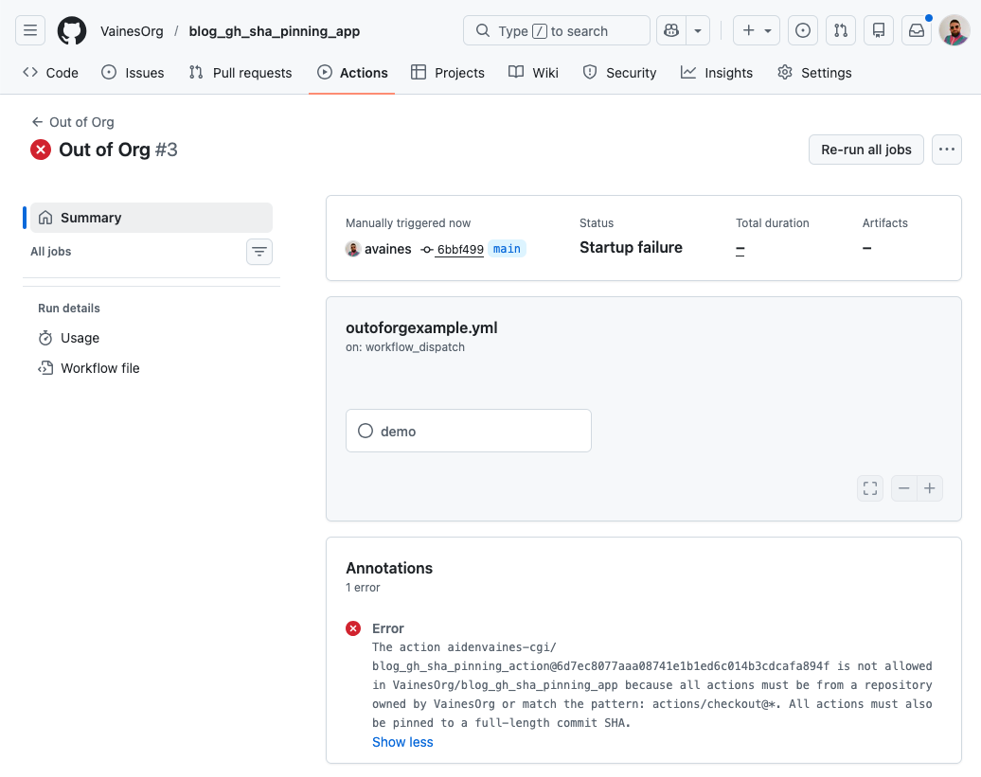The image size is (981, 777).
Task: Click Show less on the error annotation
Action: 402,742
